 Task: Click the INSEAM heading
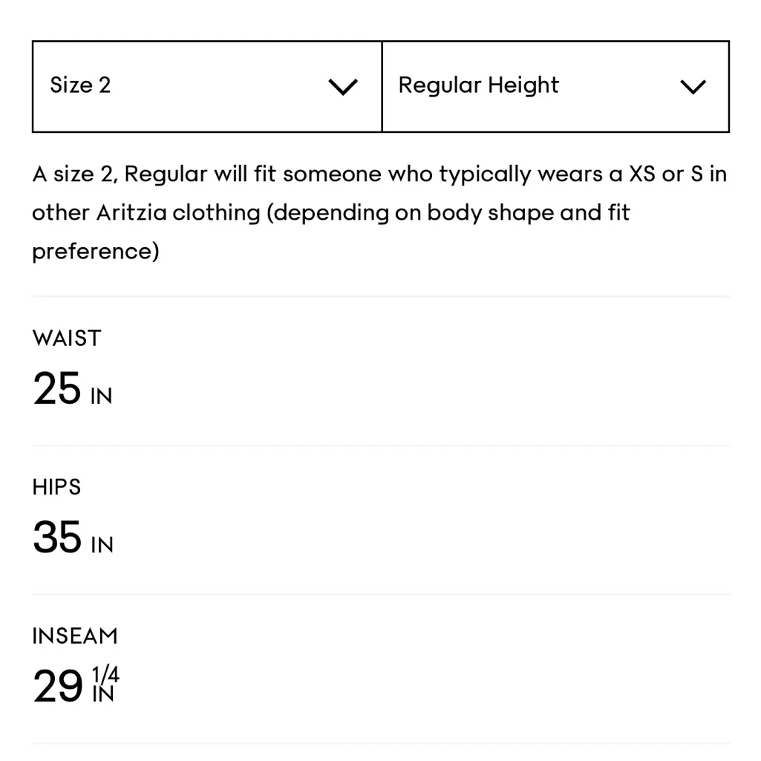(75, 636)
